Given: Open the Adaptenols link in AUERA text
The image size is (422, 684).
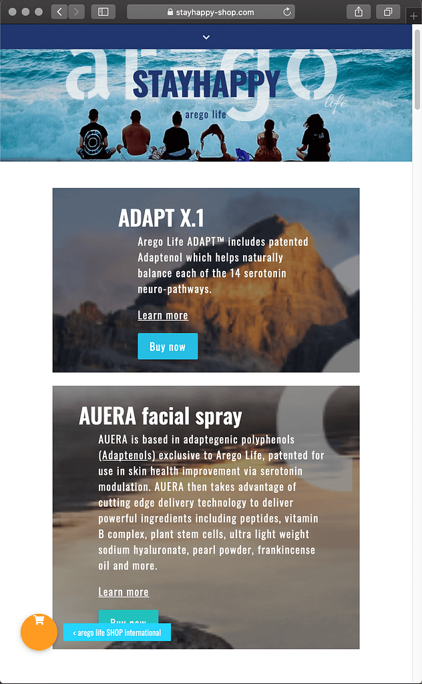Looking at the screenshot, I should coord(127,455).
